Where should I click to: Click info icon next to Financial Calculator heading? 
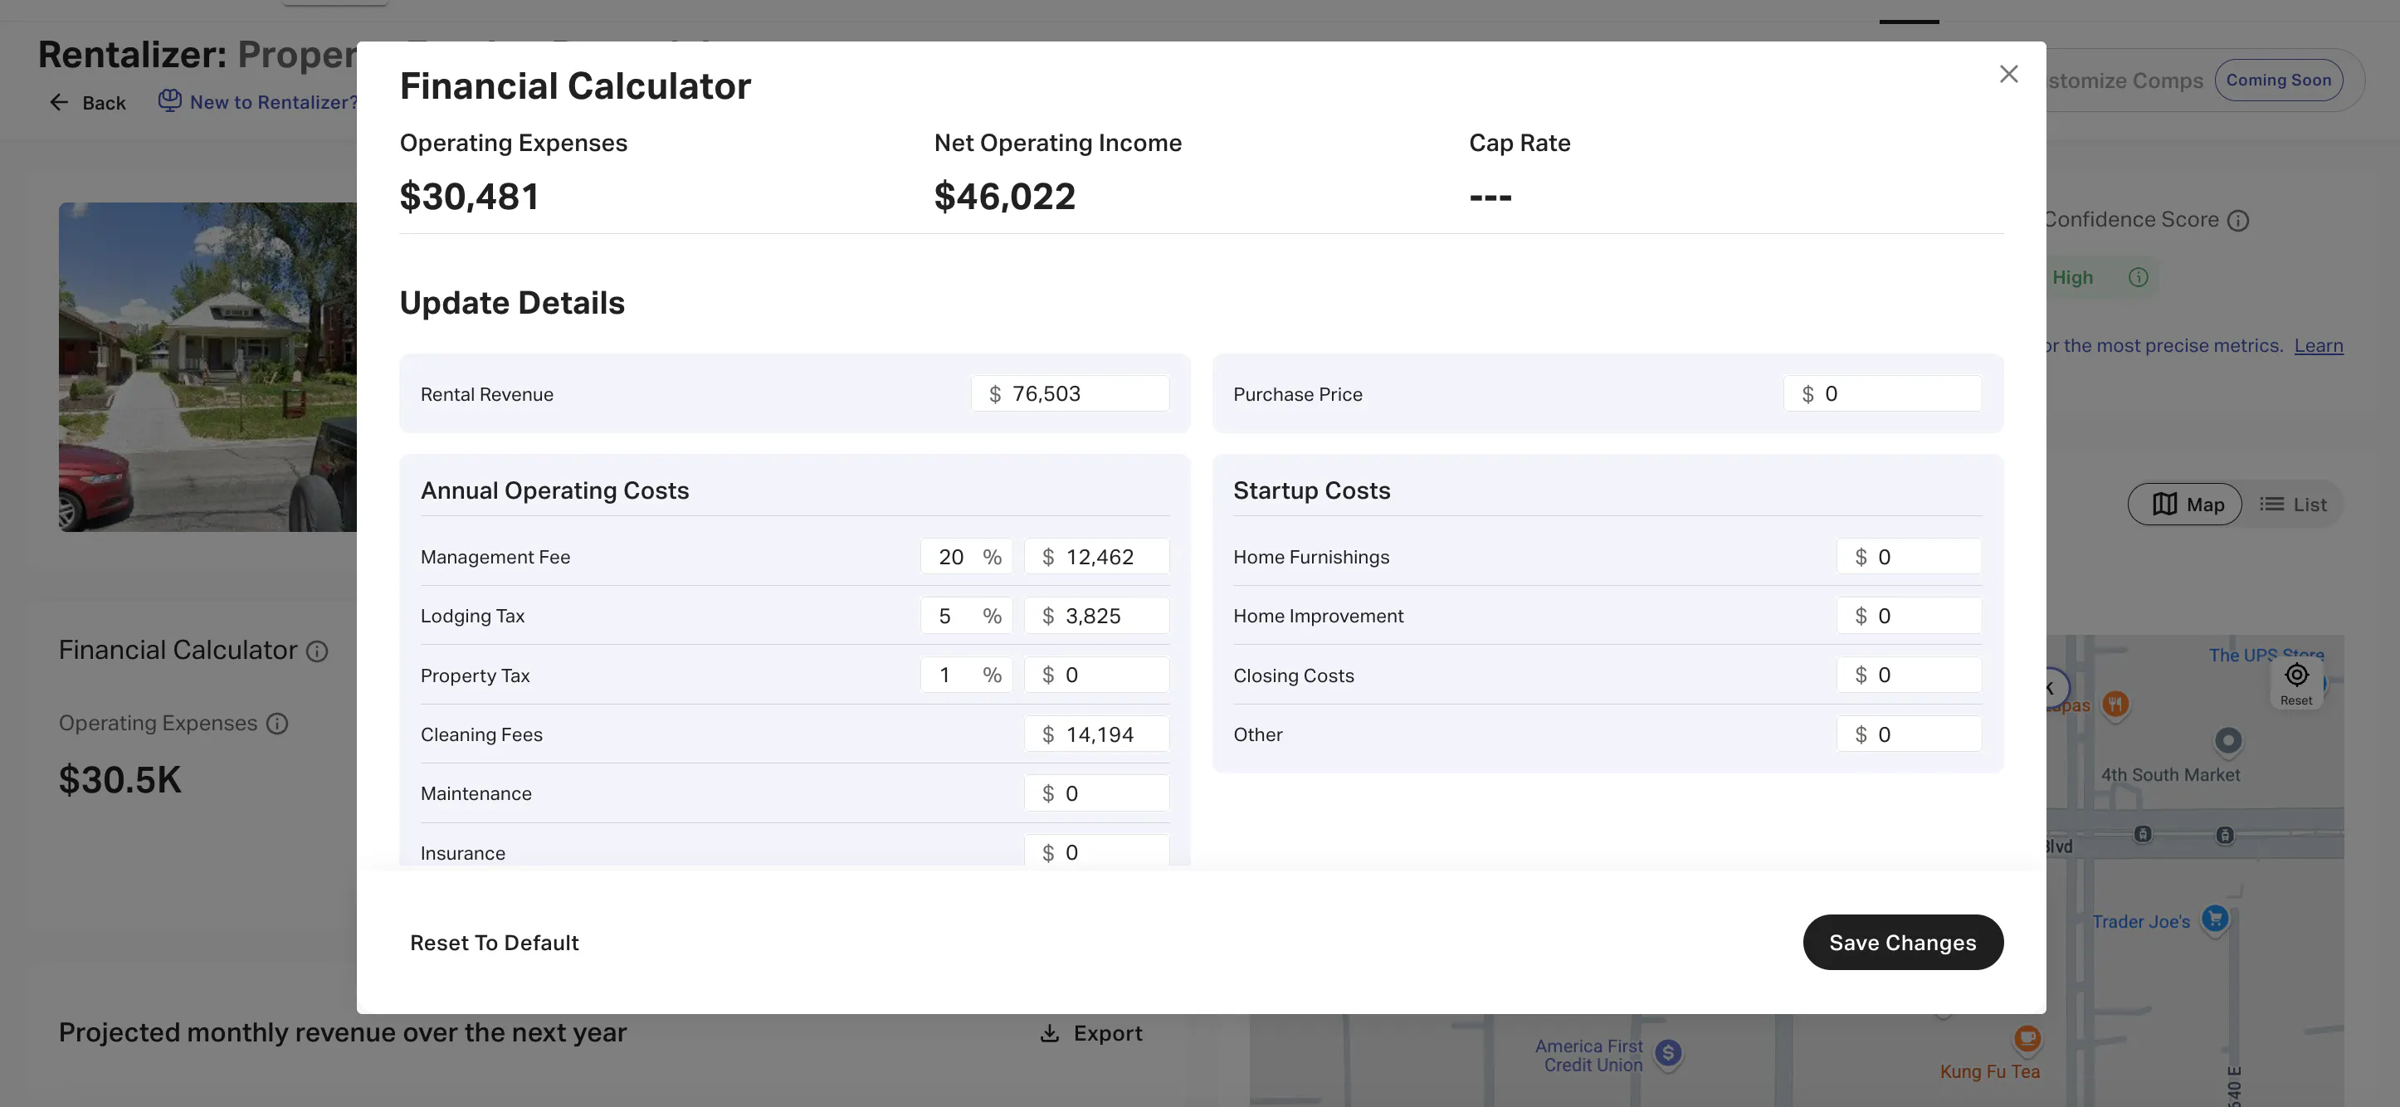[x=317, y=651]
